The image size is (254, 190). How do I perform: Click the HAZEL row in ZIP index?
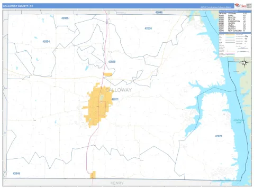[232, 25]
